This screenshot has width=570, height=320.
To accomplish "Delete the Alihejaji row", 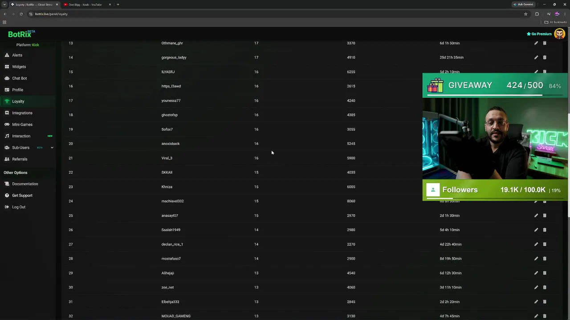I will tap(545, 273).
